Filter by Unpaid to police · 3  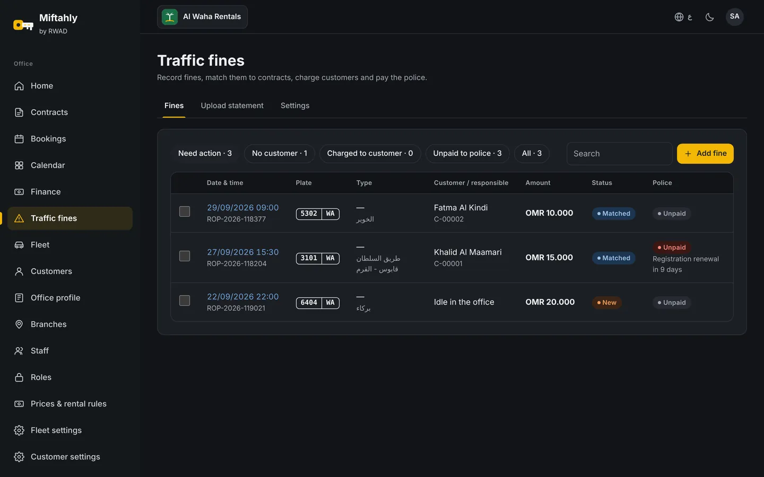tap(467, 154)
